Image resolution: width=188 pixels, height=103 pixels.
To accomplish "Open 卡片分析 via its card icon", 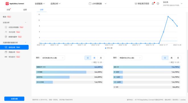I will [x=6, y=32].
